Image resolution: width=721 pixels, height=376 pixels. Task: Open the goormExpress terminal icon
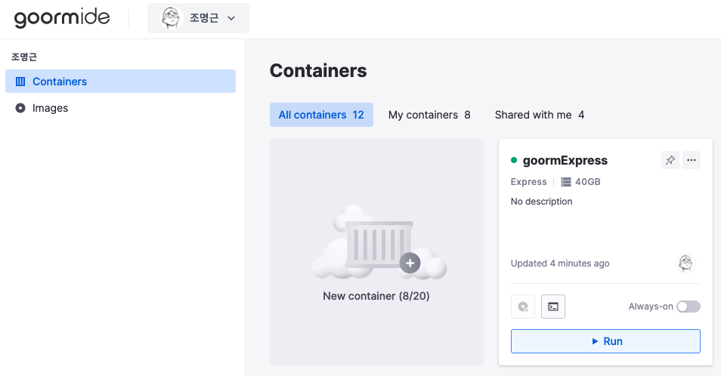pyautogui.click(x=553, y=307)
